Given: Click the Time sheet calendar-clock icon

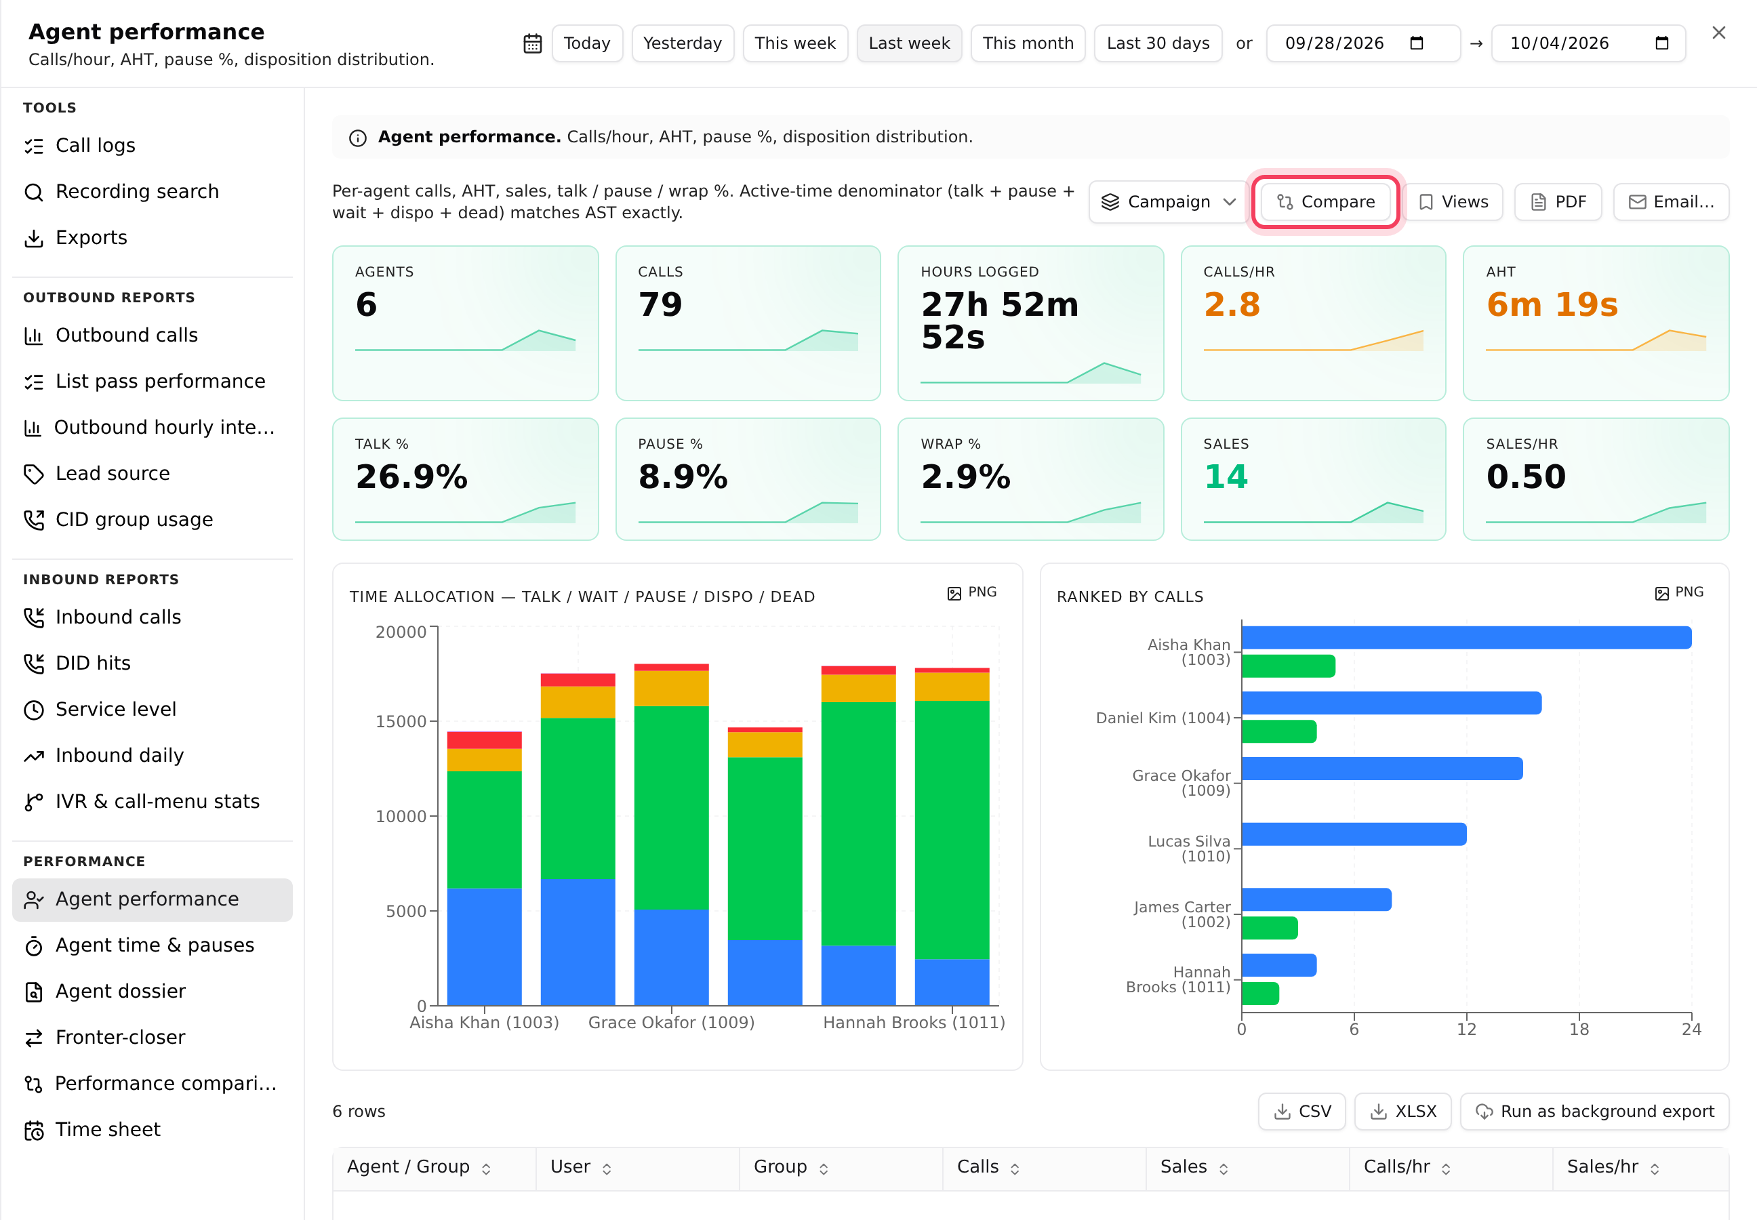Looking at the screenshot, I should tap(34, 1131).
